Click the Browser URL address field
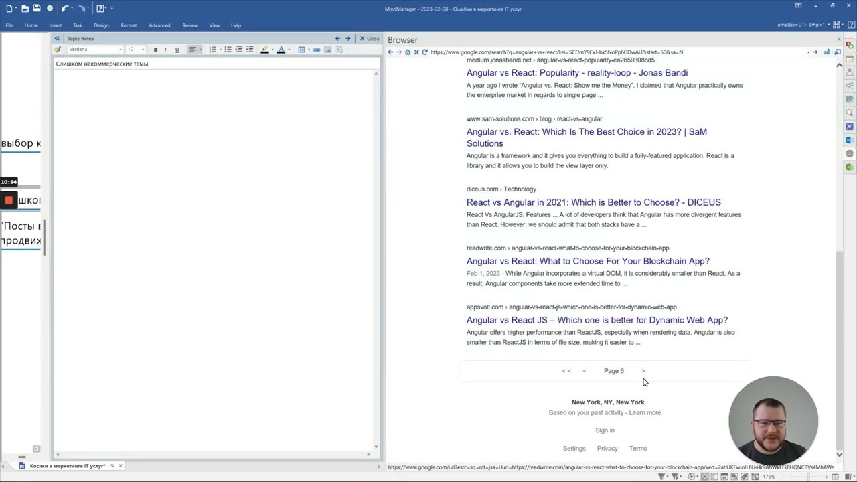The height and width of the screenshot is (482, 857). tap(616, 52)
